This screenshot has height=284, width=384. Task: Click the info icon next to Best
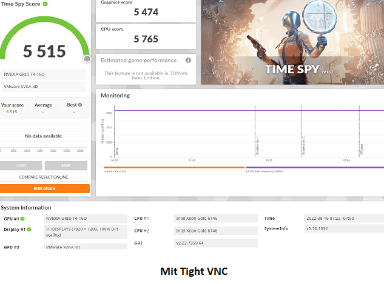pyautogui.click(x=80, y=105)
